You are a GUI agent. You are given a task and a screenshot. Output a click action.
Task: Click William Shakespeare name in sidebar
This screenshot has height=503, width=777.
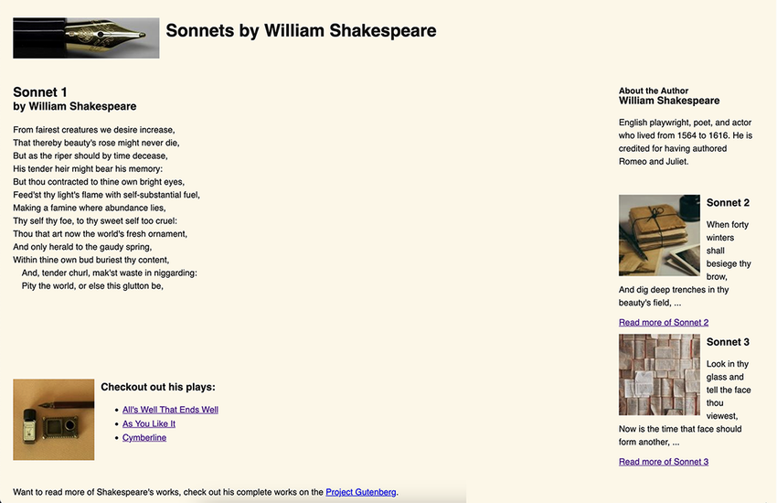pos(669,102)
